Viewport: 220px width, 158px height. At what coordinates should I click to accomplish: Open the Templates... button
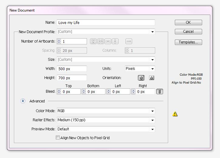pos(188,42)
